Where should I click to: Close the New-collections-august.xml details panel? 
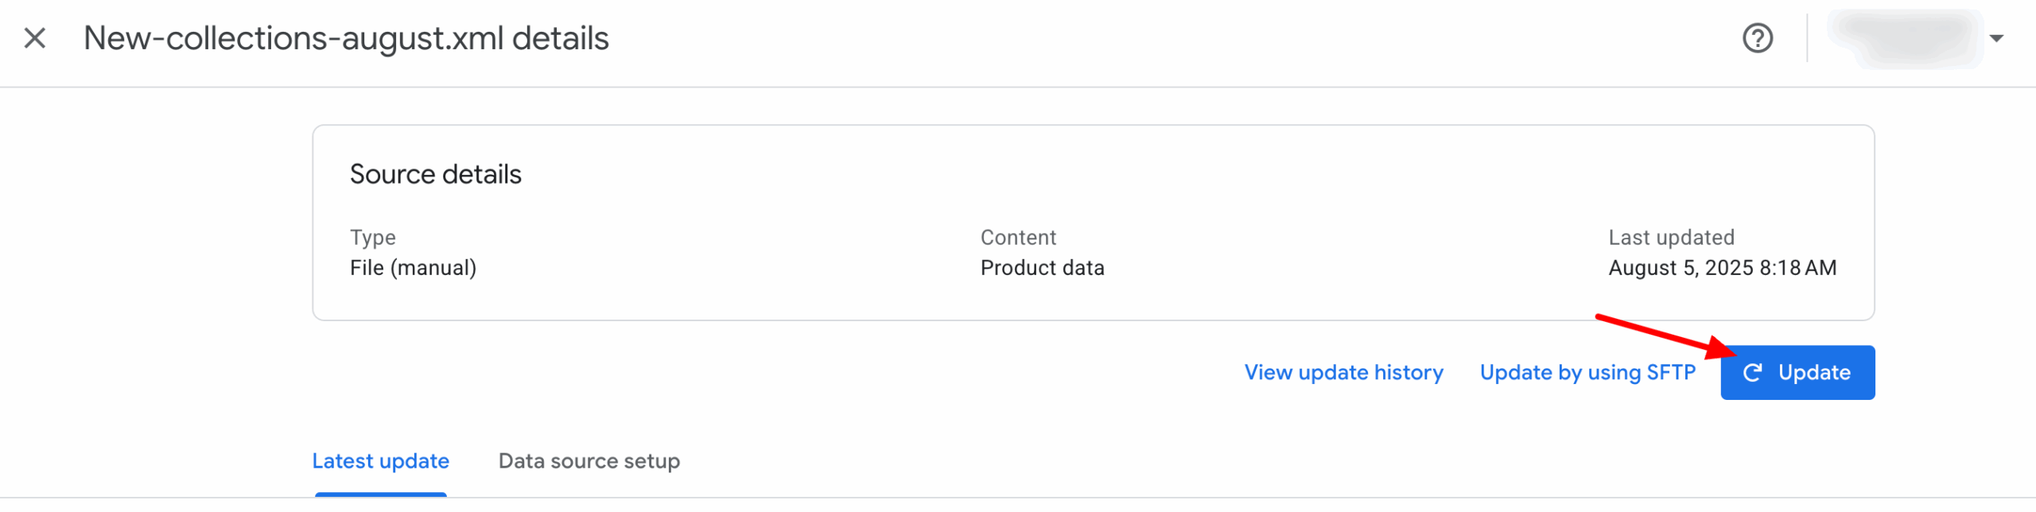click(34, 38)
